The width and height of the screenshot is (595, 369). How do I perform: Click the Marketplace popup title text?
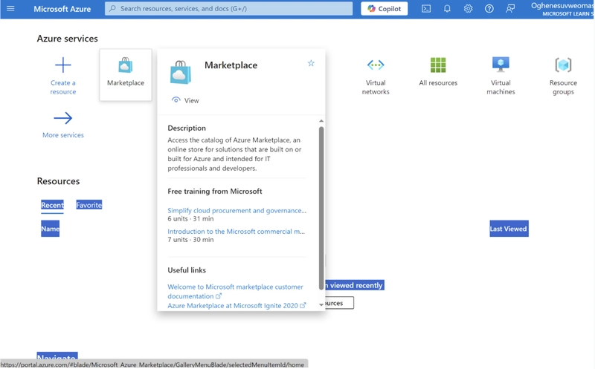pos(231,65)
